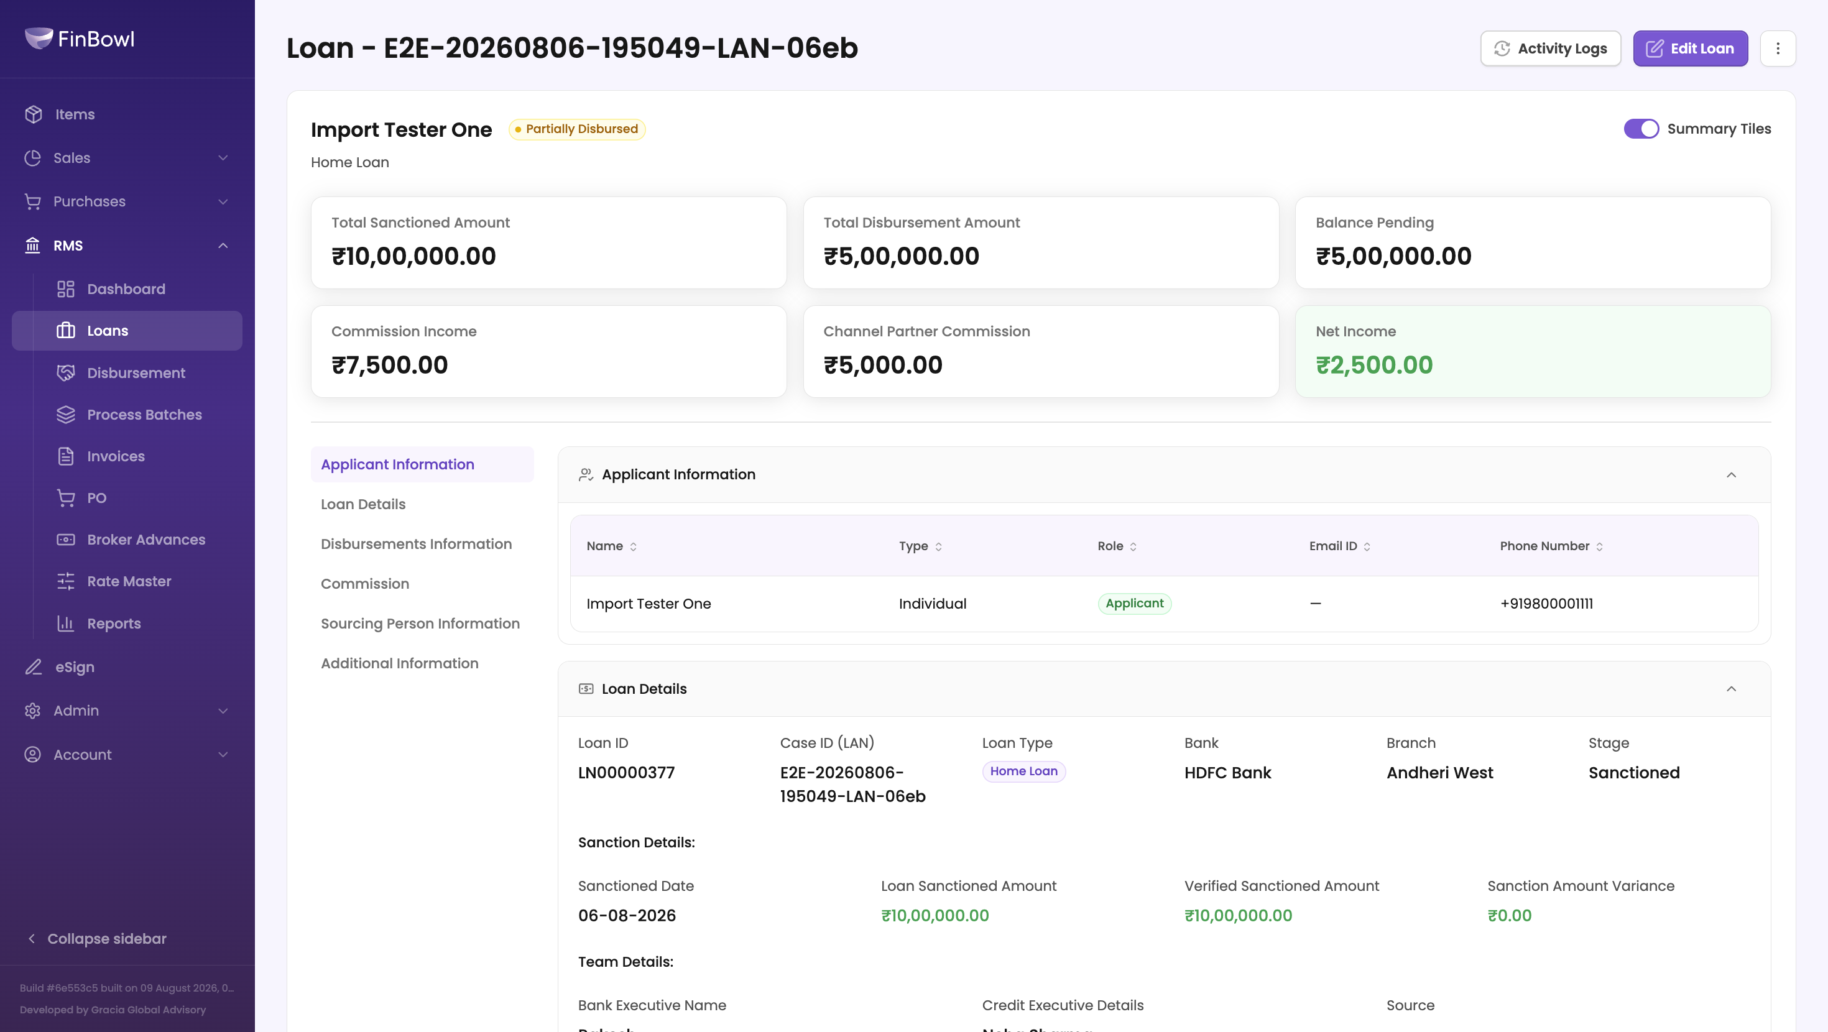The image size is (1828, 1032).
Task: Toggle the Summary Tiles switch off
Action: click(1641, 129)
